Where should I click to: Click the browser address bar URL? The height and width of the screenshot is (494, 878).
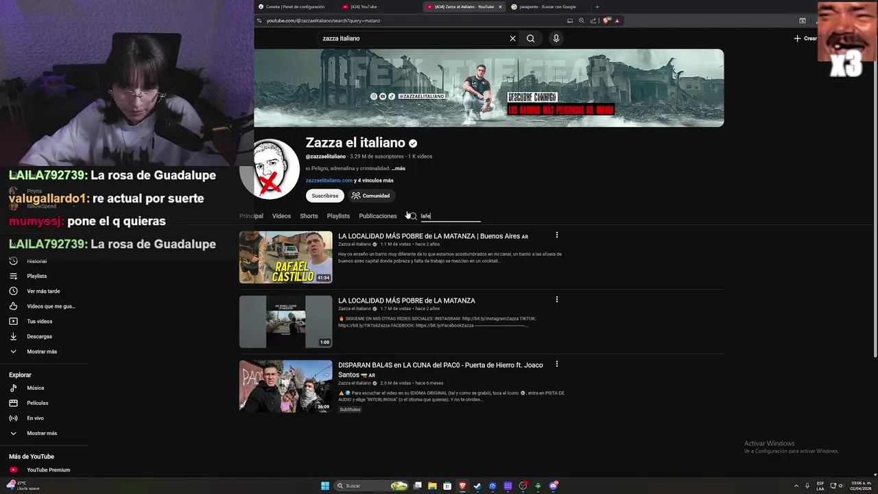[x=323, y=21]
